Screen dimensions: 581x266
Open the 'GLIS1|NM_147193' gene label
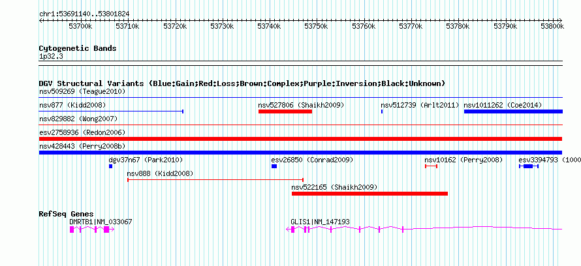click(320, 222)
